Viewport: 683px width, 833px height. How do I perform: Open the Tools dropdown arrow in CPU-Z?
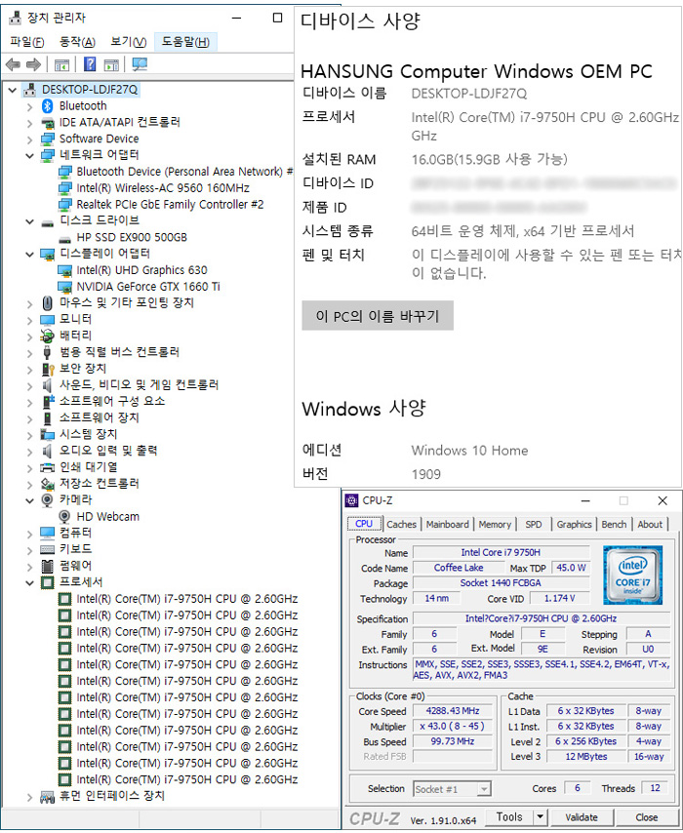[540, 817]
